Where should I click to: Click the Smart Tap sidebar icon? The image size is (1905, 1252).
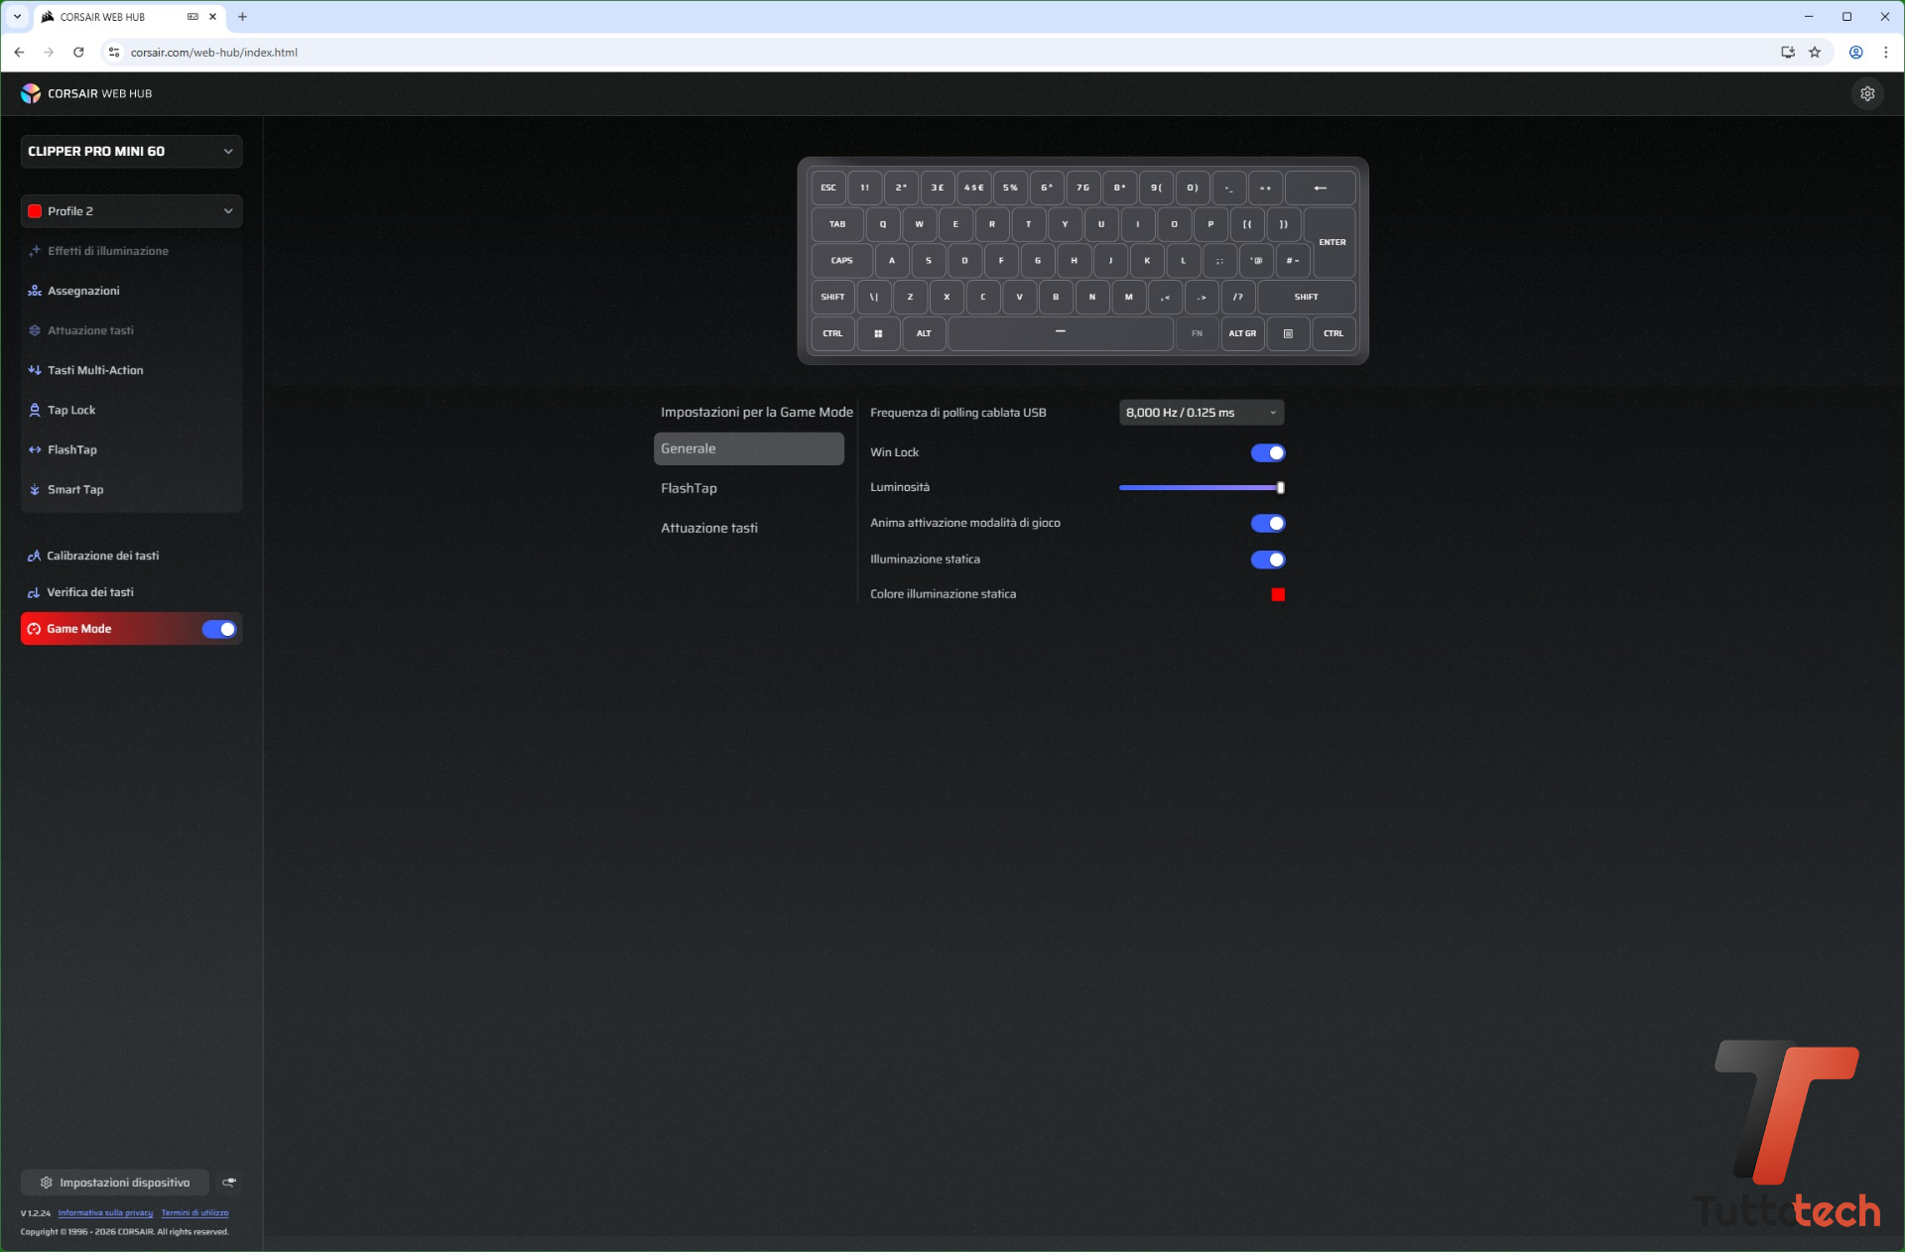click(35, 489)
